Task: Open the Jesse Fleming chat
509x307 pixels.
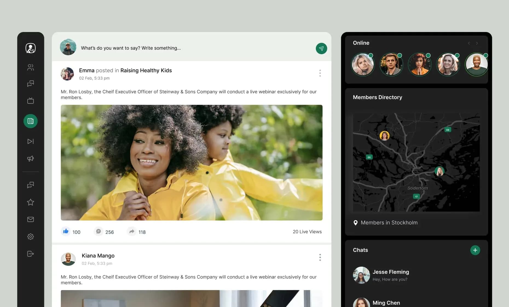Action: 416,275
